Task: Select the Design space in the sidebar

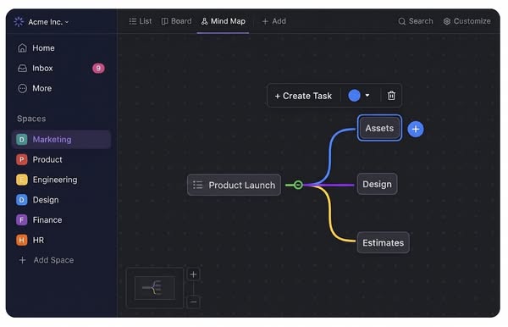Action: [x=37, y=200]
